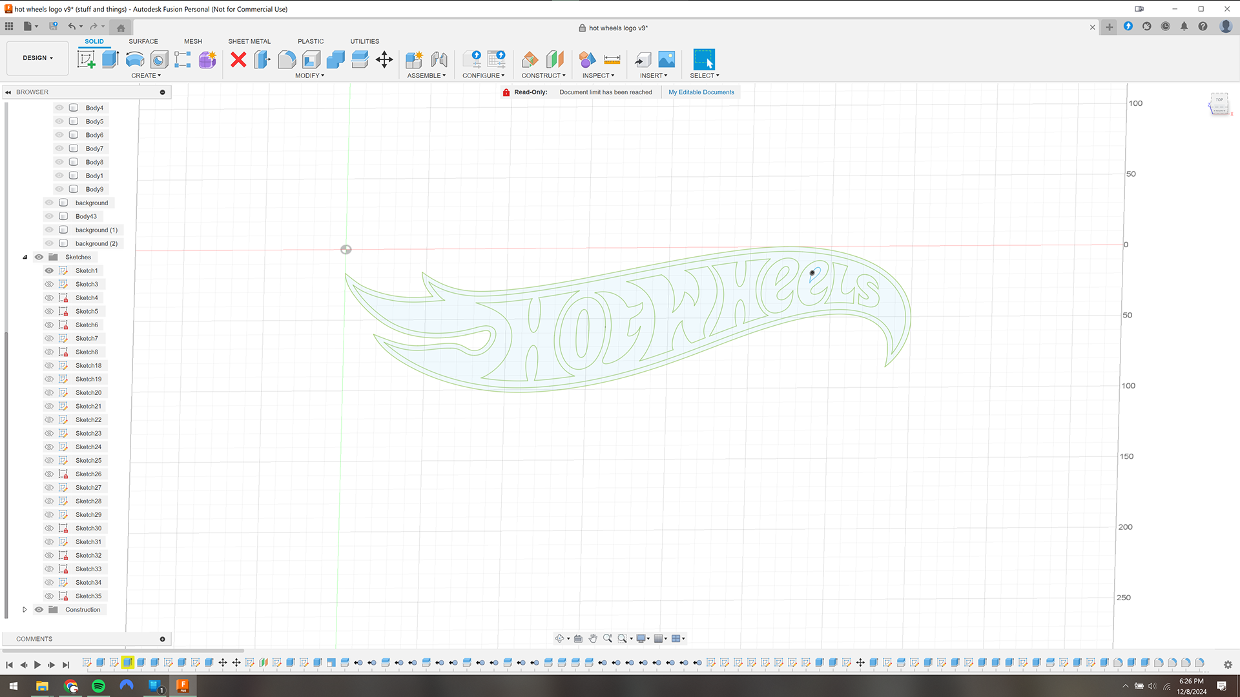Click the Select tool icon
Viewport: 1240px width, 697px height.
pos(704,59)
